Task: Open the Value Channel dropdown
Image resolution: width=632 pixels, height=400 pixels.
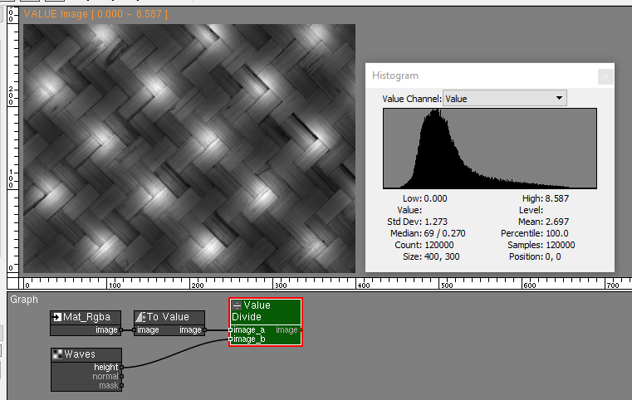Action: 505,99
